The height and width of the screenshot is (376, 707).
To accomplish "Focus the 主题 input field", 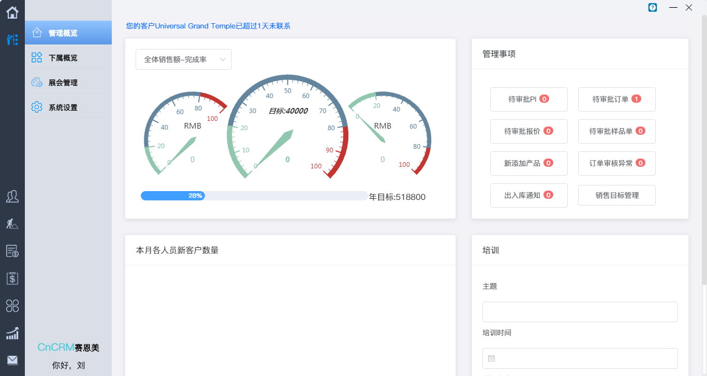I will [x=580, y=312].
